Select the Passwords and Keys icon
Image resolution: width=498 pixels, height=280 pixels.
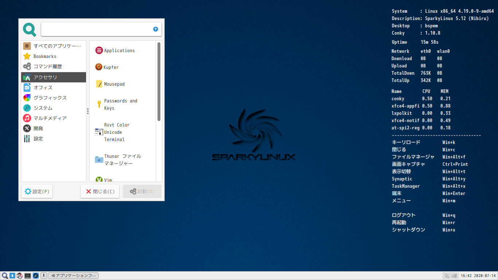[99, 104]
